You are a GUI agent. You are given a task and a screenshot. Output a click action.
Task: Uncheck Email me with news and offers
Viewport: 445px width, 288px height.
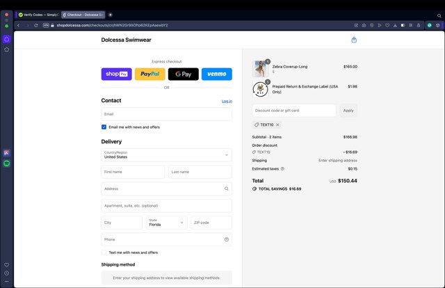click(x=104, y=127)
